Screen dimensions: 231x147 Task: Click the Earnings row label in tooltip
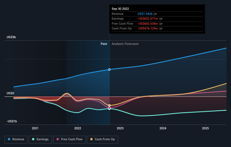click(x=118, y=19)
